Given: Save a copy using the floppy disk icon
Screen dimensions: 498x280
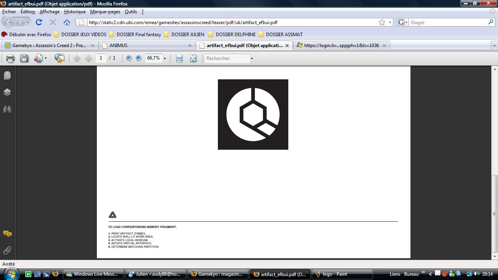Looking at the screenshot, I should (24, 58).
